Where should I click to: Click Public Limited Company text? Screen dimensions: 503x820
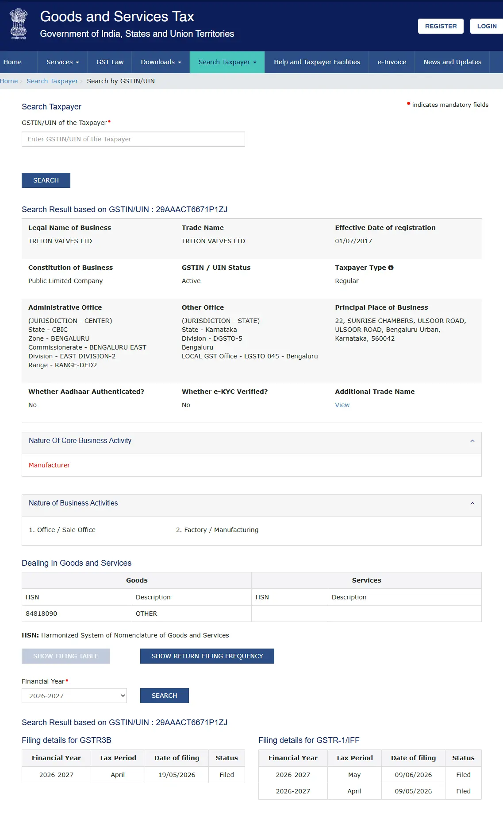tap(65, 281)
